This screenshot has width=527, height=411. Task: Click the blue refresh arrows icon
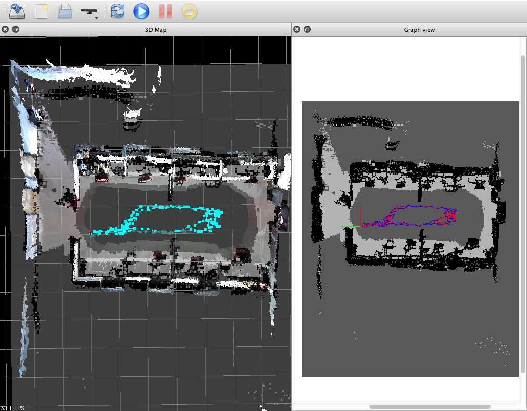(x=118, y=11)
